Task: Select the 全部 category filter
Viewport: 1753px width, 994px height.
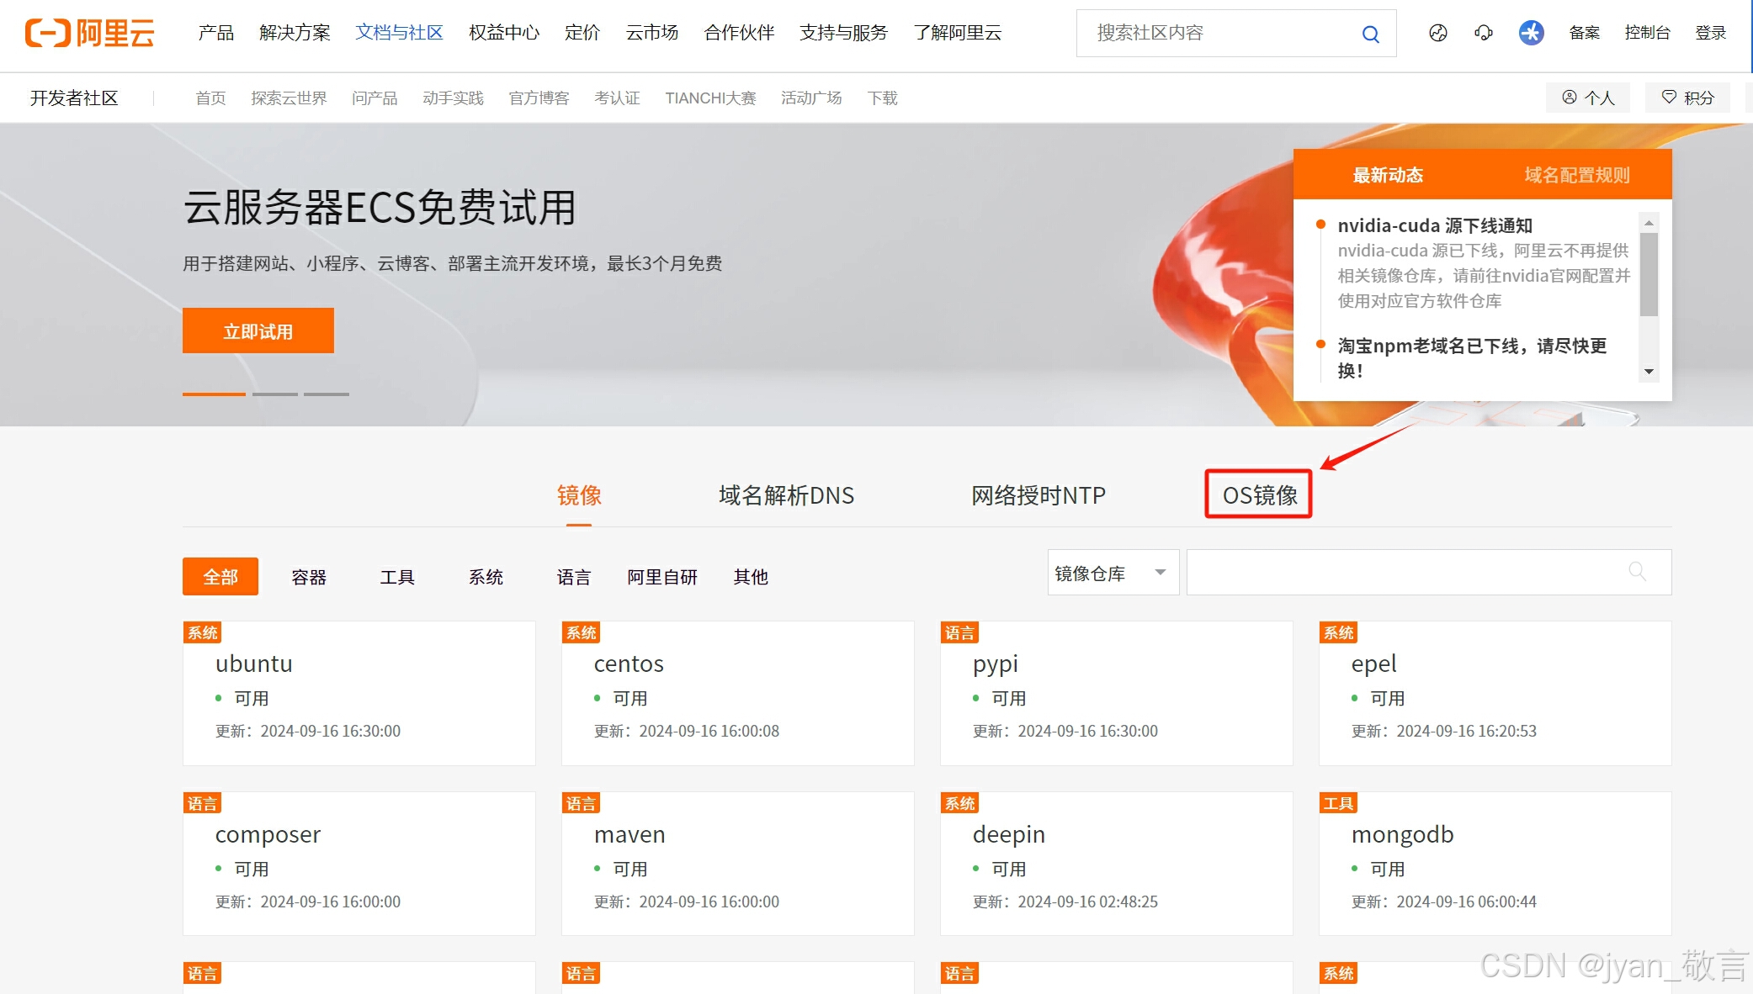Action: click(x=220, y=577)
